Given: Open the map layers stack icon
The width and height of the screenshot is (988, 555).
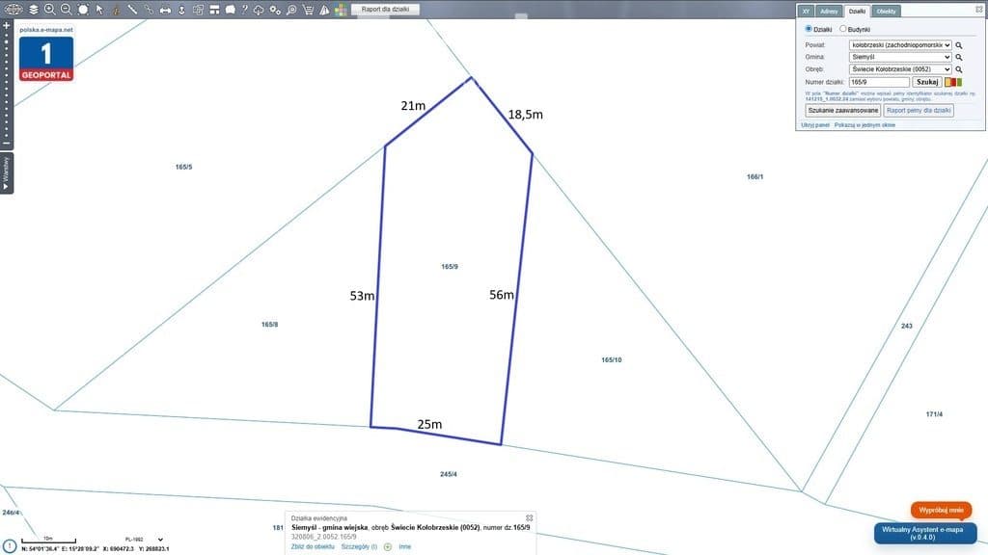Looking at the screenshot, I should 34,10.
